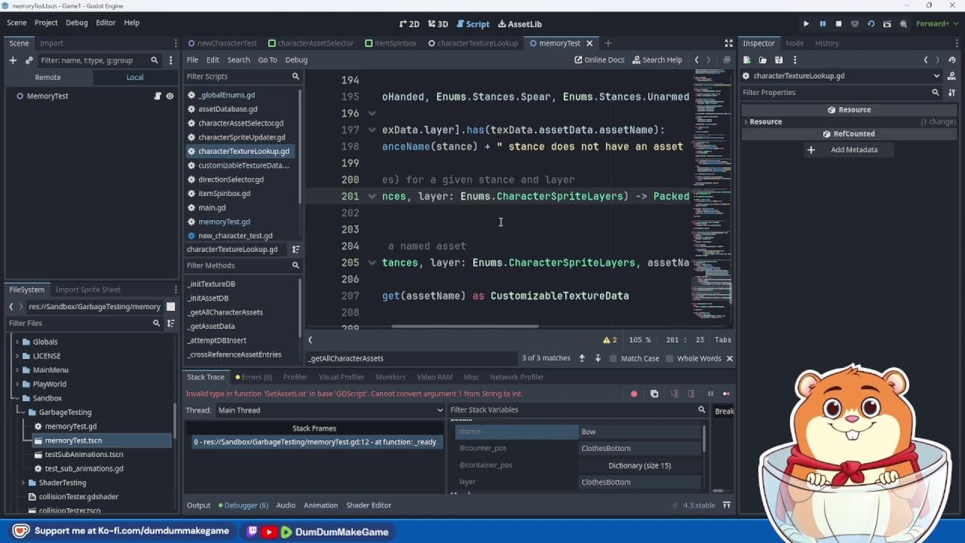965x543 pixels.
Task: Expand the ShaderTesting folder
Action: point(23,483)
